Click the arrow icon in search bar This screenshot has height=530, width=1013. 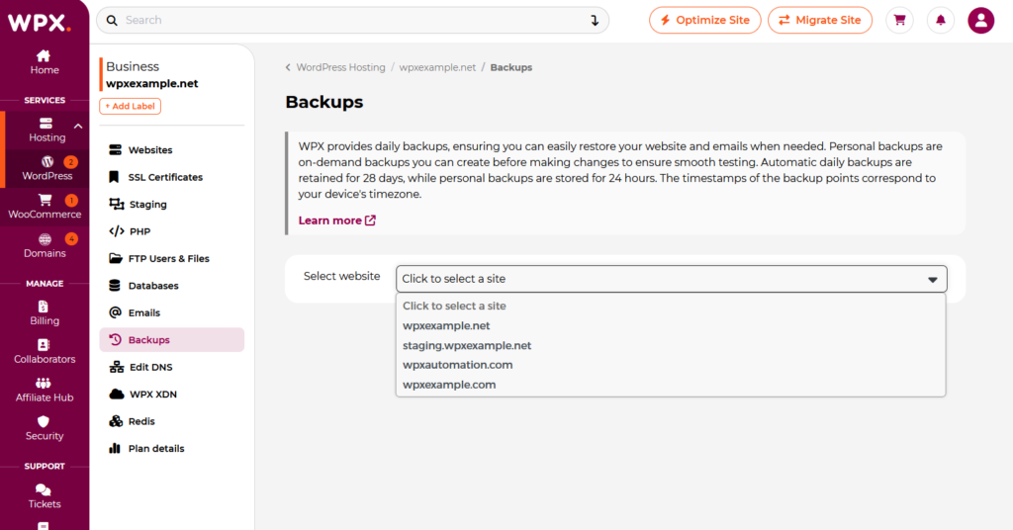tap(595, 21)
